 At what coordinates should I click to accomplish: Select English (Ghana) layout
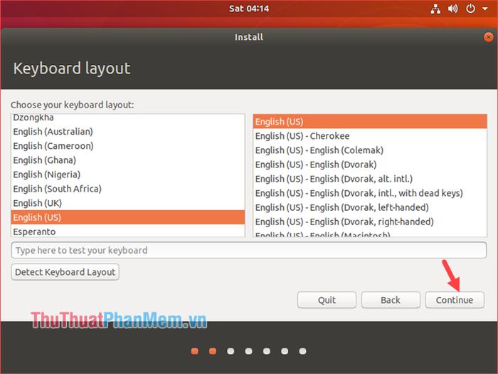(x=128, y=160)
